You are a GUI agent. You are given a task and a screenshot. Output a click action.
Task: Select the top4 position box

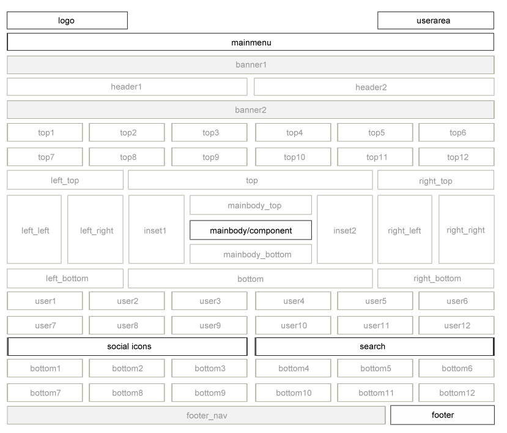pyautogui.click(x=294, y=132)
